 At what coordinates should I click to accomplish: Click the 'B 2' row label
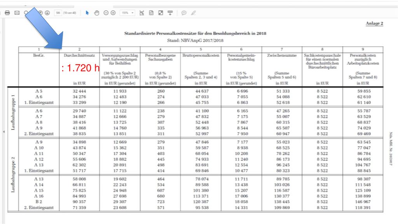pos(39,202)
